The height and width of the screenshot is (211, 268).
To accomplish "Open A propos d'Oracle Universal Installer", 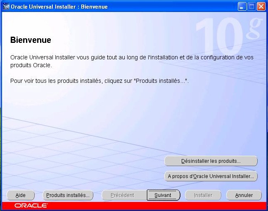I will [211, 176].
